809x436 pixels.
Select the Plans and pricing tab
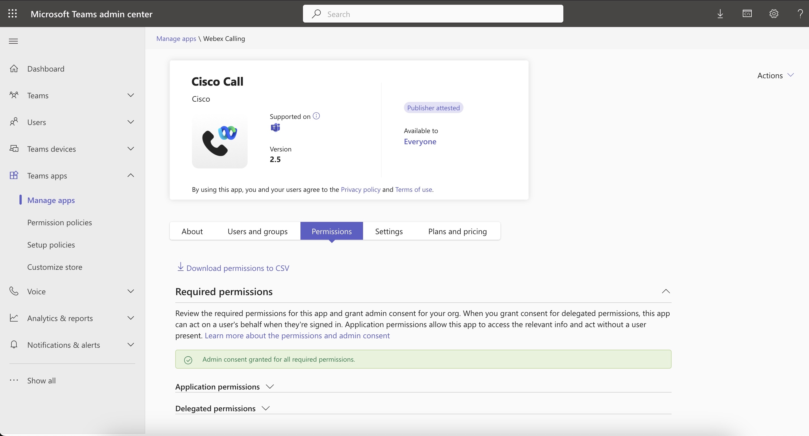(x=457, y=230)
